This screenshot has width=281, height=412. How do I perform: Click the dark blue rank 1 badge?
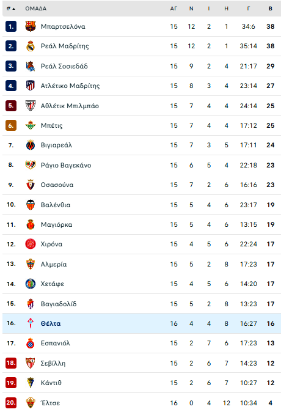click(x=11, y=26)
